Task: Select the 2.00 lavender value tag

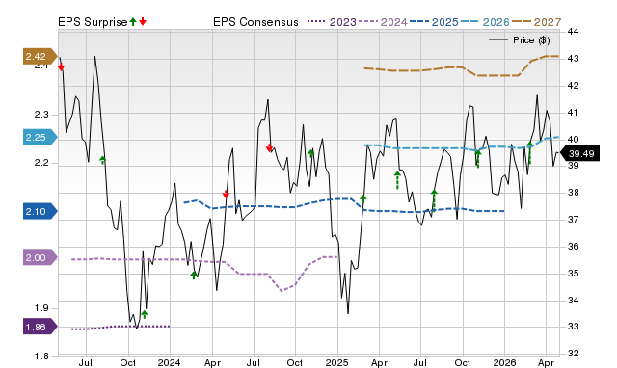Action: click(x=40, y=258)
